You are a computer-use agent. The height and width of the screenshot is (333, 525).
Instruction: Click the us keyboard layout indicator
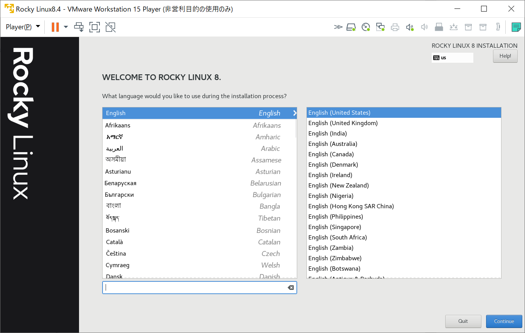pos(452,58)
